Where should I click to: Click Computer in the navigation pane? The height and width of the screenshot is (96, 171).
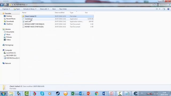8,50
